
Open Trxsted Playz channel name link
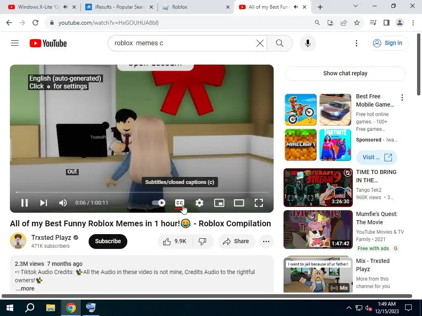(x=51, y=237)
